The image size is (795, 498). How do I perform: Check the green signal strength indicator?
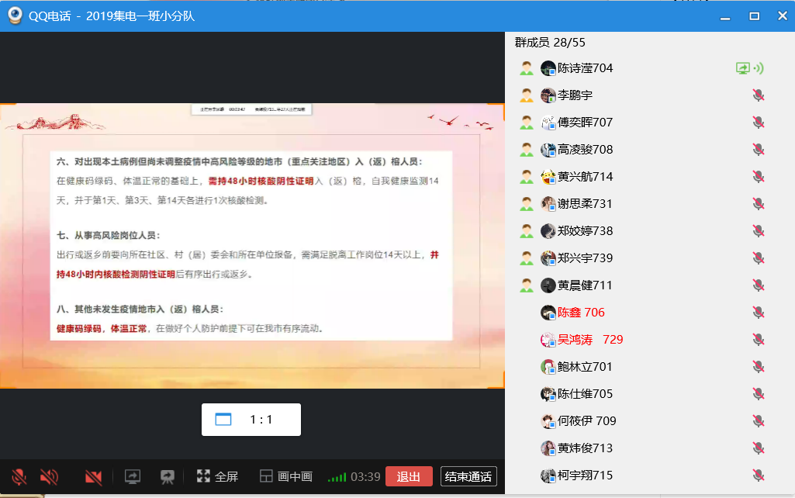[337, 477]
